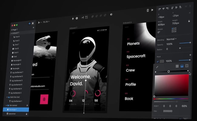Select the Rectangle 1 layer
The height and width of the screenshot is (121, 197).
click(16, 110)
